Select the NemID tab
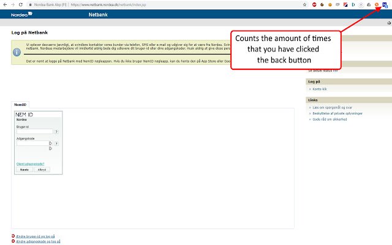 [20, 105]
